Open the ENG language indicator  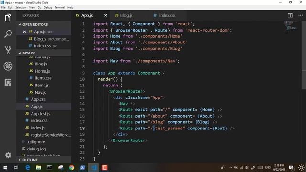[268, 168]
